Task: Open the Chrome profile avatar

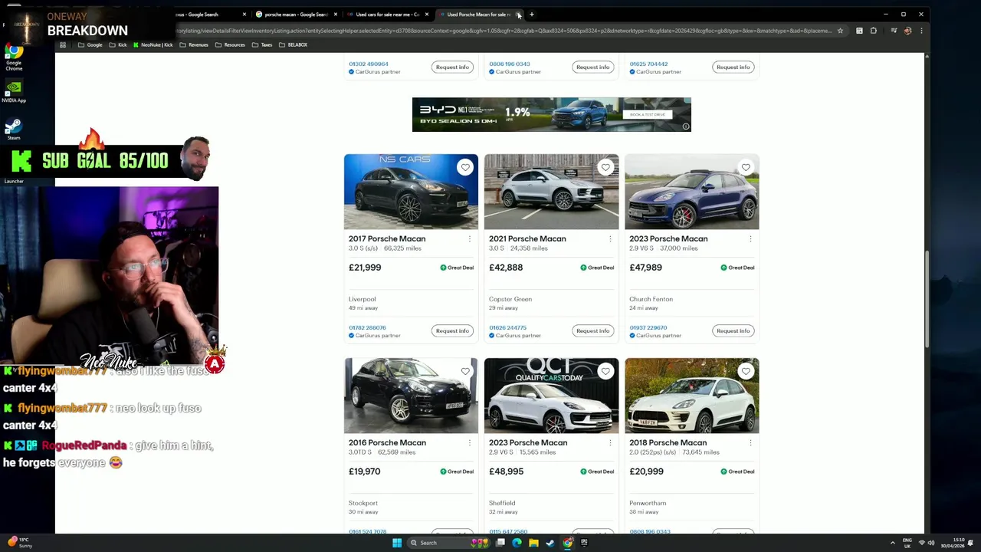Action: coord(907,31)
